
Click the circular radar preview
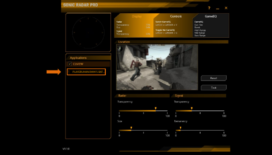(x=88, y=33)
